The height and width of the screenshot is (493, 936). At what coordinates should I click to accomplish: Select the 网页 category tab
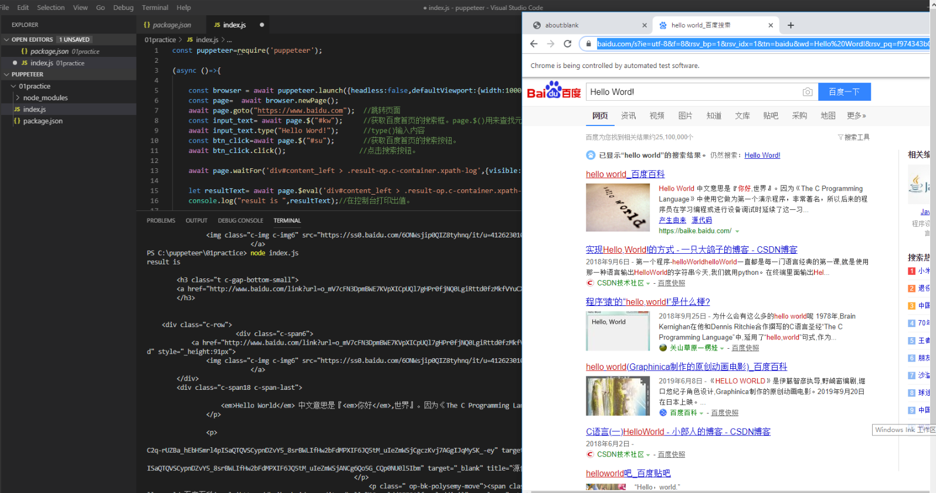[599, 116]
